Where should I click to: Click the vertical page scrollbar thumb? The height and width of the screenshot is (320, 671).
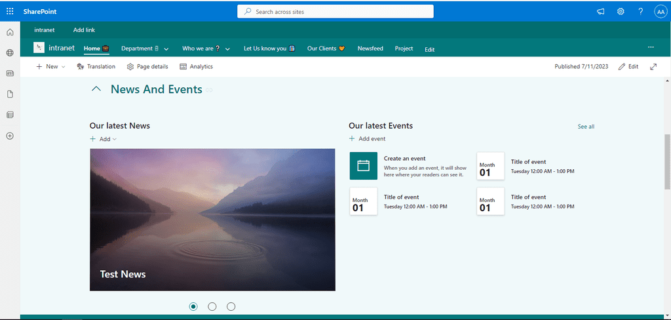(667, 161)
